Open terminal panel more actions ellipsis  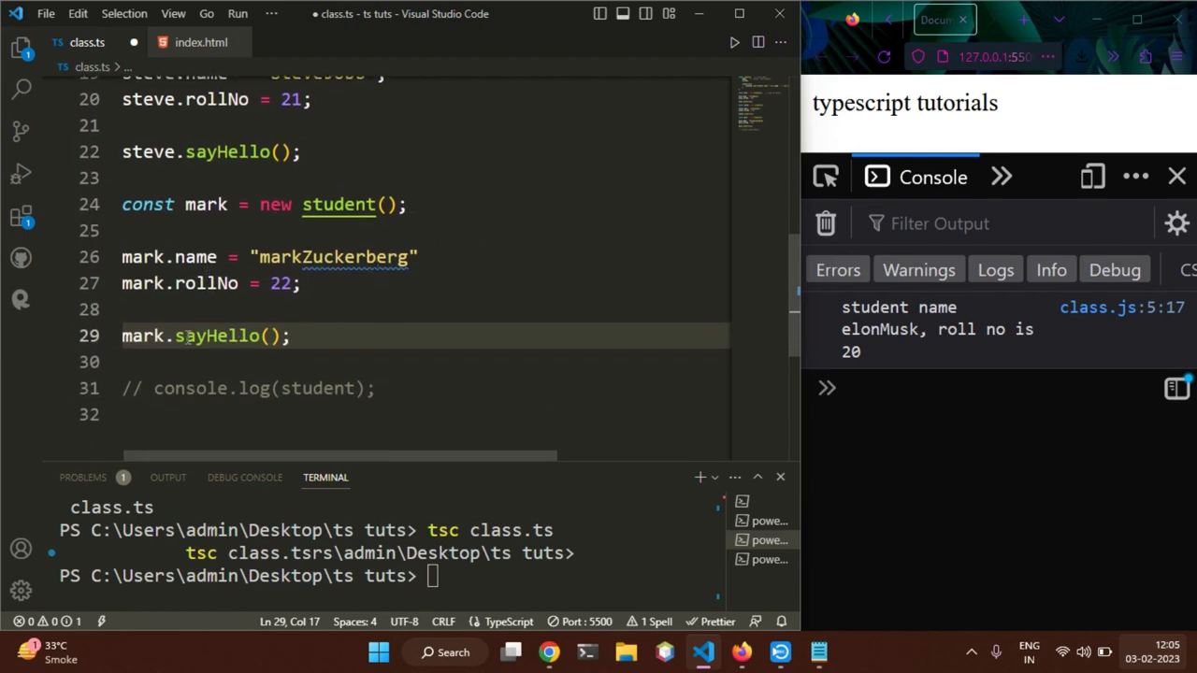pyautogui.click(x=735, y=478)
